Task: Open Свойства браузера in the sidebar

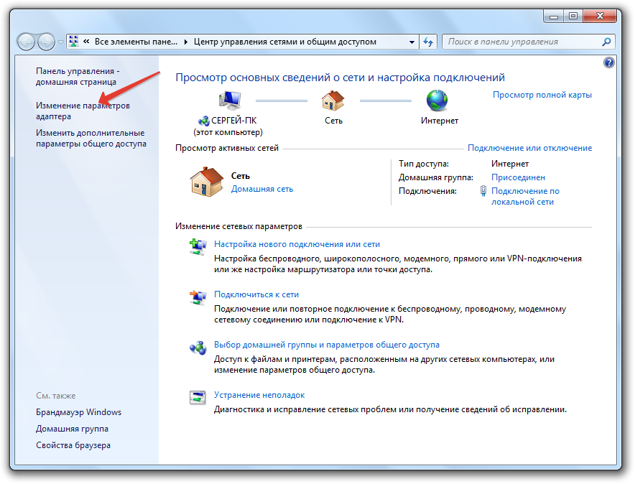Action: 73,445
